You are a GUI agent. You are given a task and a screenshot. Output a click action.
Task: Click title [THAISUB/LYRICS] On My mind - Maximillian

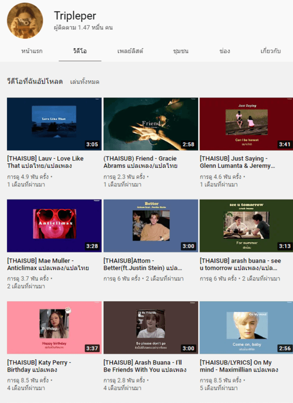click(x=239, y=366)
